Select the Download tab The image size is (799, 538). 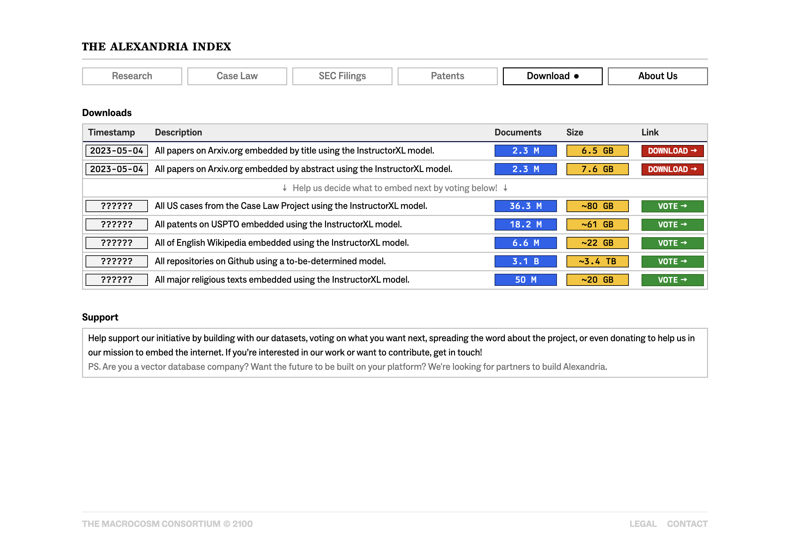(552, 76)
